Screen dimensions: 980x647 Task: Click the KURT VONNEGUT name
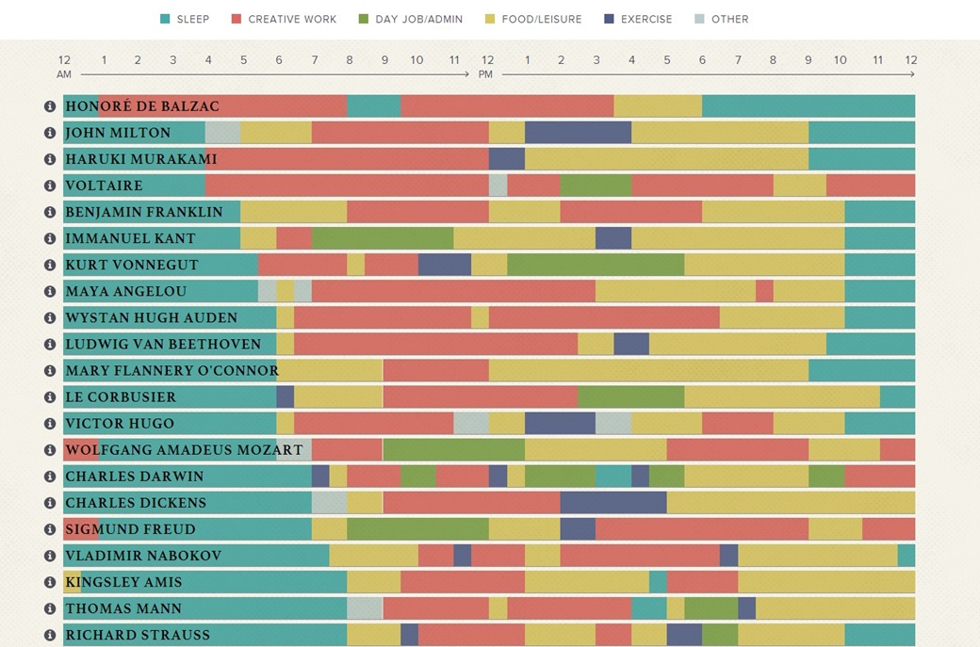click(132, 265)
